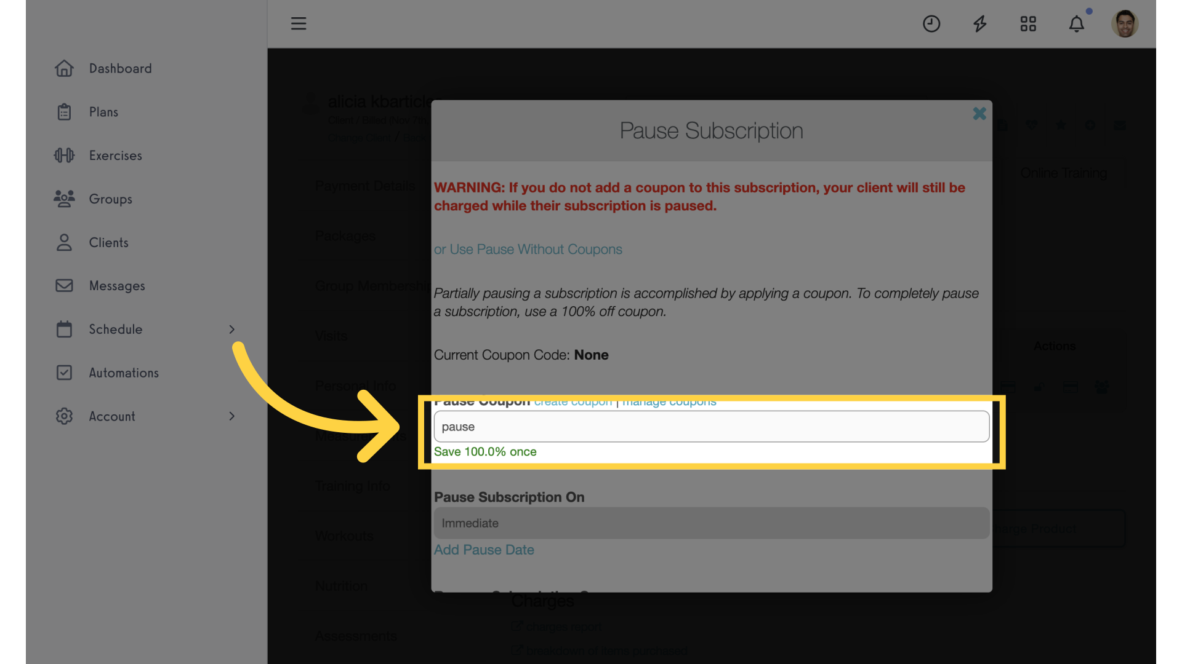Viewport: 1182px width, 664px height.
Task: Click the Clients sidebar icon
Action: click(x=65, y=242)
